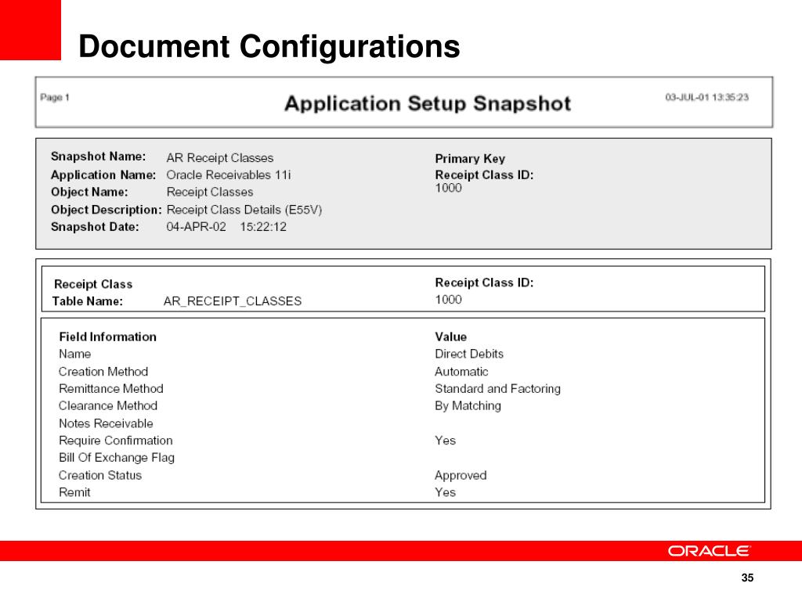The width and height of the screenshot is (802, 601).
Task: Click the 'Field Information' column header
Action: click(108, 336)
